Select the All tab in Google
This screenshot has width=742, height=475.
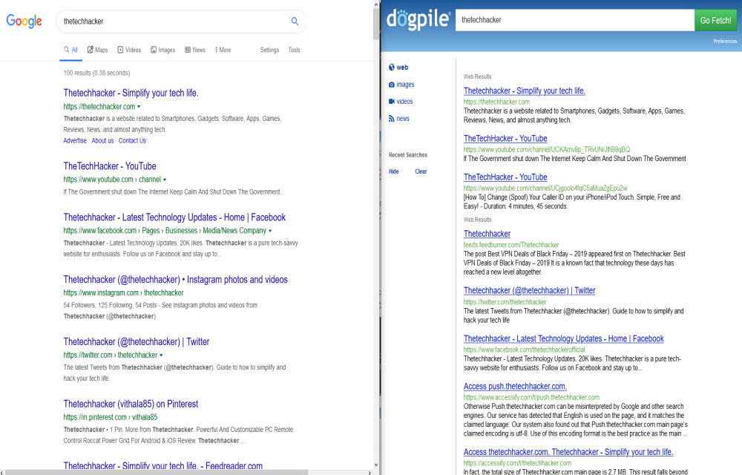click(x=70, y=50)
